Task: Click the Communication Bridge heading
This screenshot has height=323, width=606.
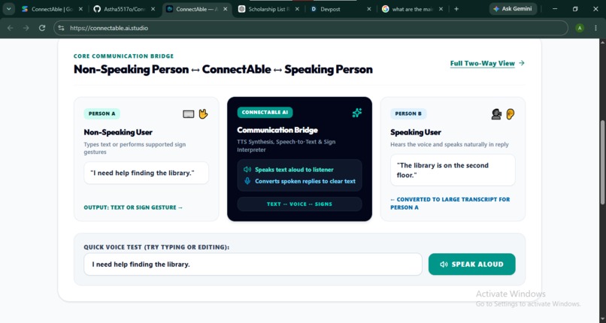Action: point(277,130)
